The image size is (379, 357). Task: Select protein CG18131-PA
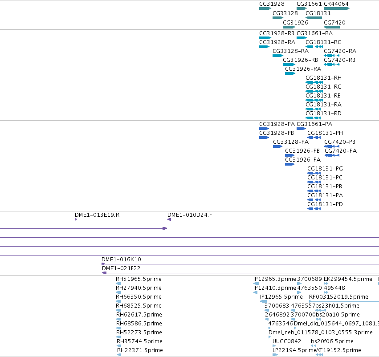325,195
